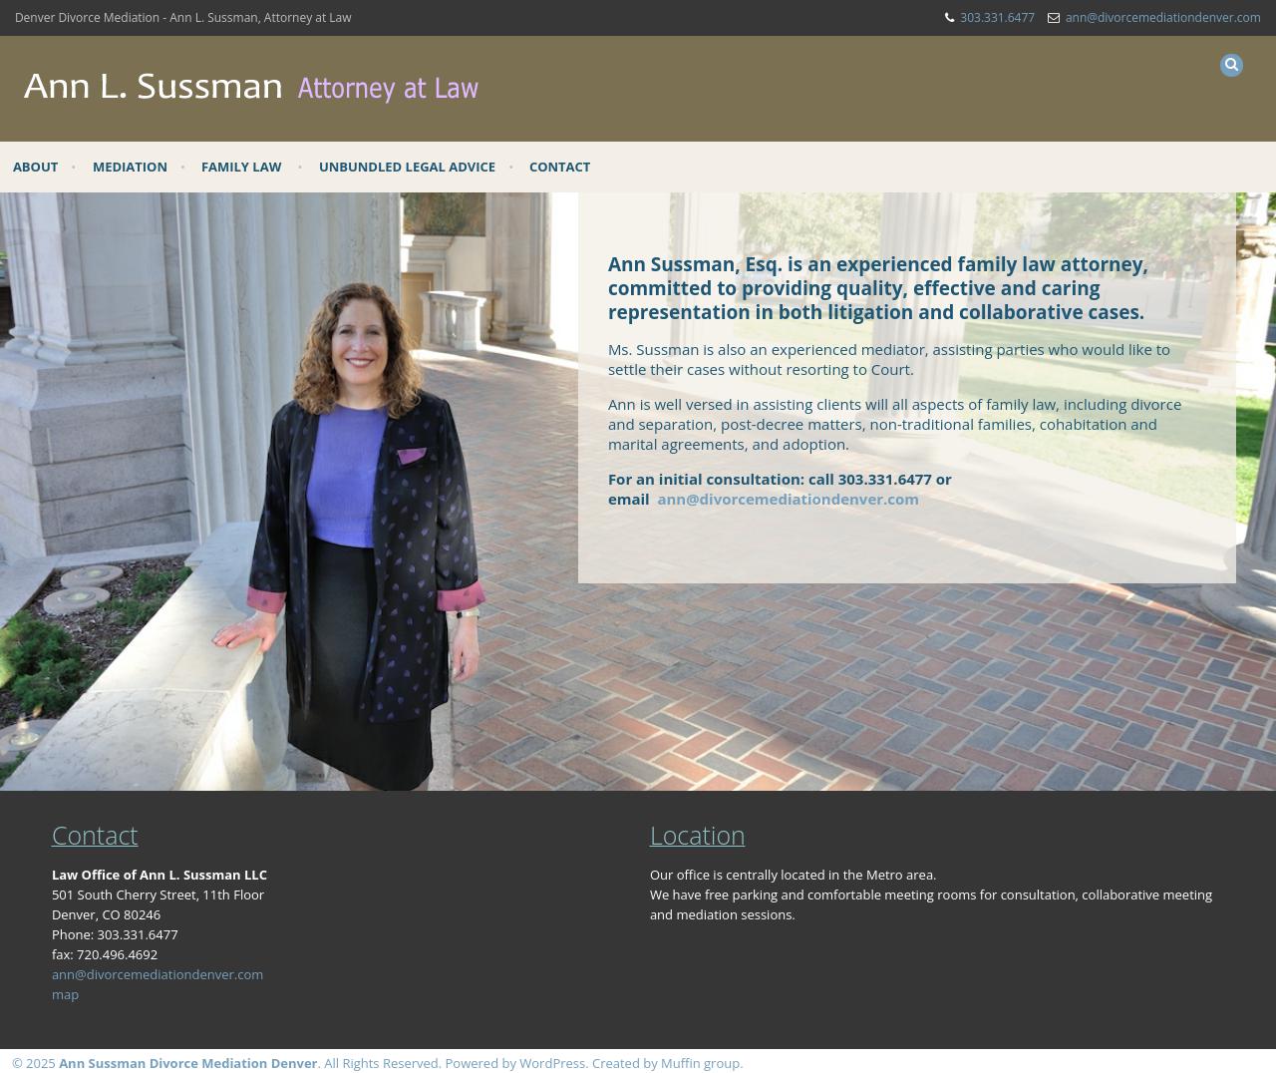
Task: Open the Contact section heading link
Action: point(95,836)
